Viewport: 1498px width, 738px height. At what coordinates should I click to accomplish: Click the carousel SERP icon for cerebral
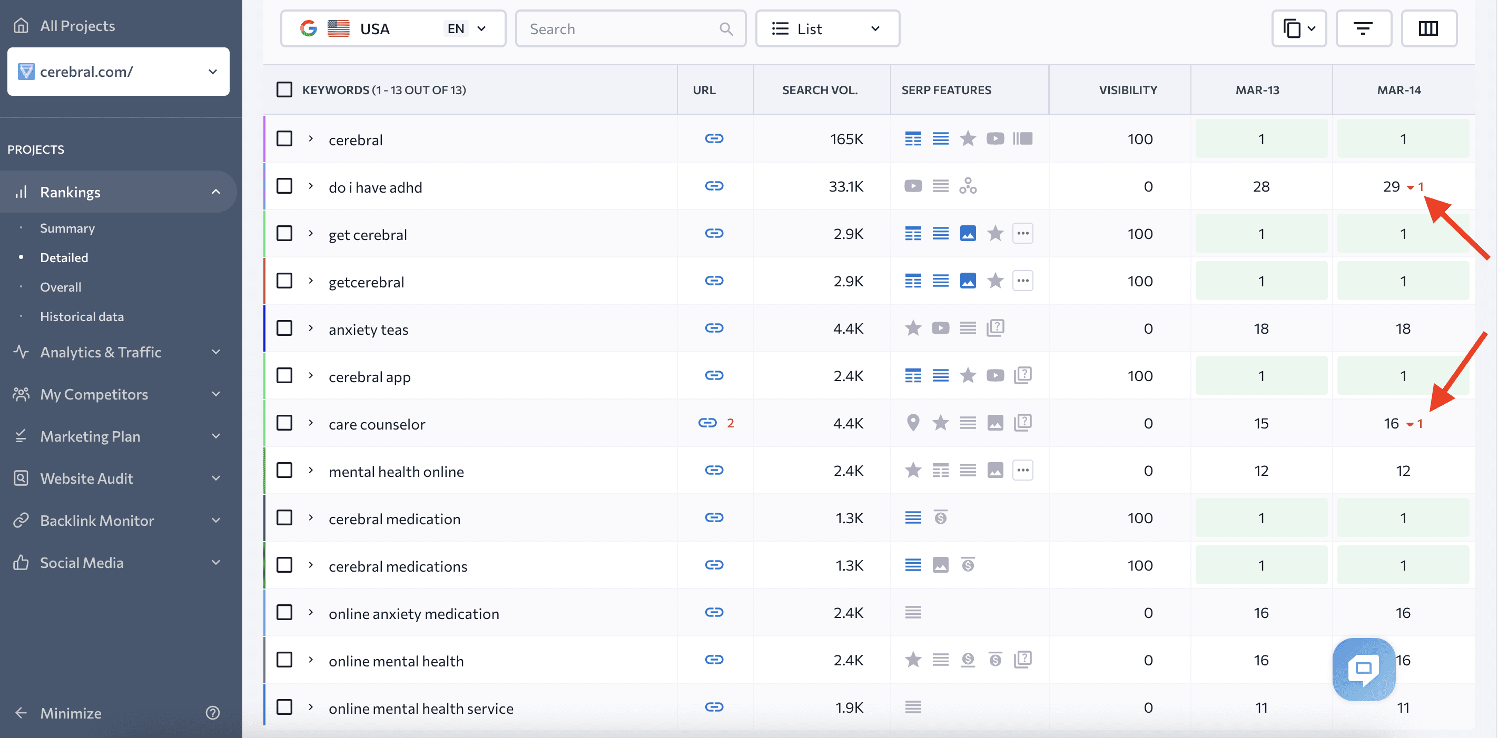coord(1022,138)
